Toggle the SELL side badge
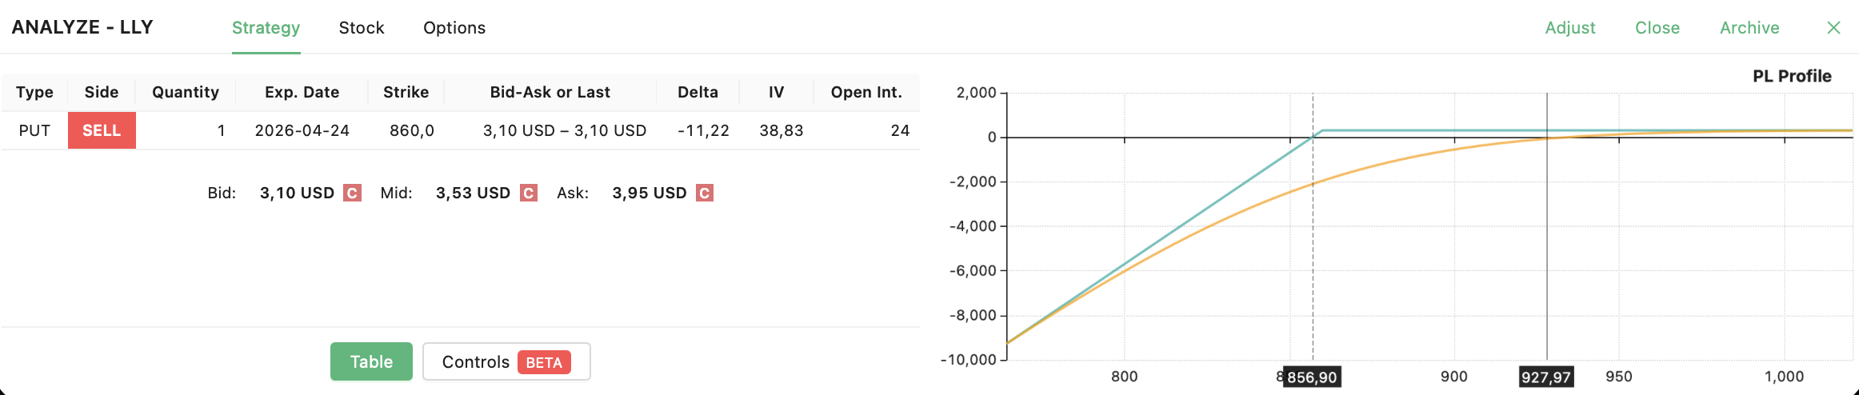Viewport: 1859px width, 395px height. pyautogui.click(x=102, y=130)
